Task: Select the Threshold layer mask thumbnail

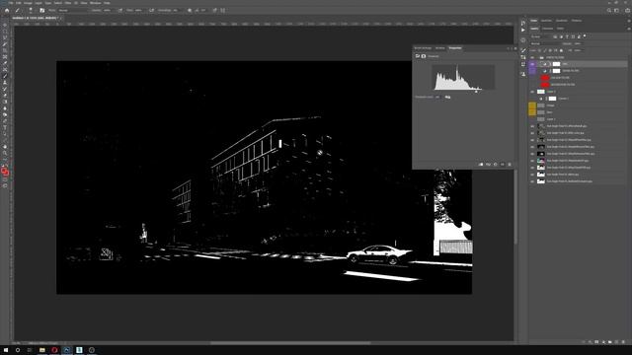Action: click(x=556, y=64)
